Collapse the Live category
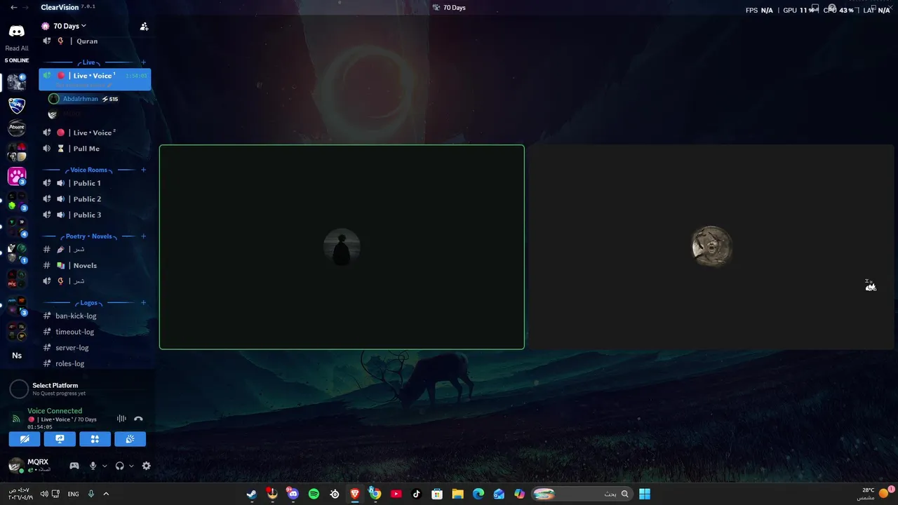Screen dimensions: 898x505 click(x=88, y=62)
